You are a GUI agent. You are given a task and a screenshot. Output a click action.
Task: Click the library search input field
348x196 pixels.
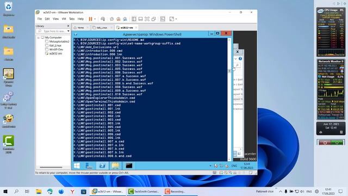(52, 31)
